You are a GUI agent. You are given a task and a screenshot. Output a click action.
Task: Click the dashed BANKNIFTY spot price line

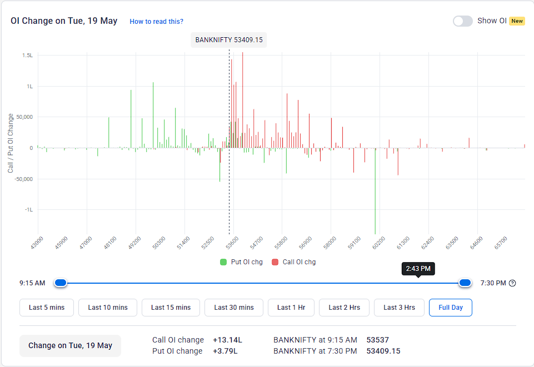tap(229, 142)
